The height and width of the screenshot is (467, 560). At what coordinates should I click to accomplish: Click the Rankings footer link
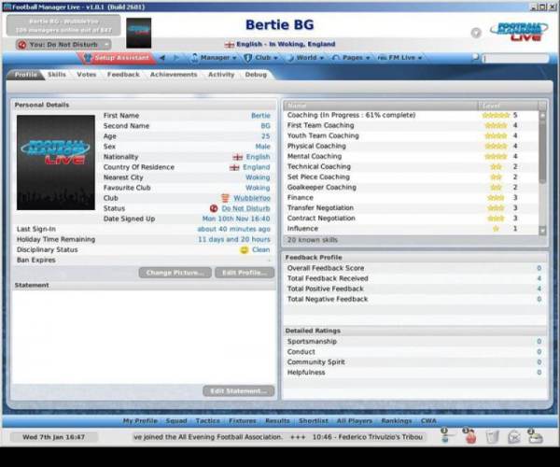coord(397,421)
